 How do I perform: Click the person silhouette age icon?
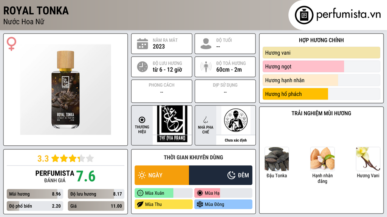206,44
